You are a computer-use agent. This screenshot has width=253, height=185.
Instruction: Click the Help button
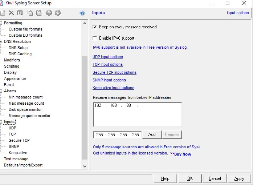[x=165, y=178]
